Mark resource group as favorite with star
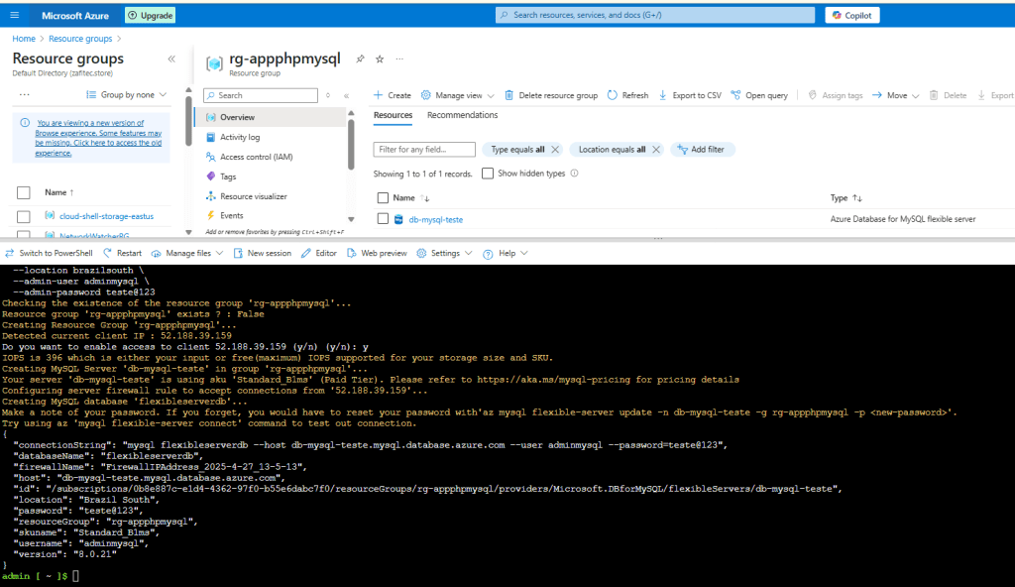 coord(380,59)
